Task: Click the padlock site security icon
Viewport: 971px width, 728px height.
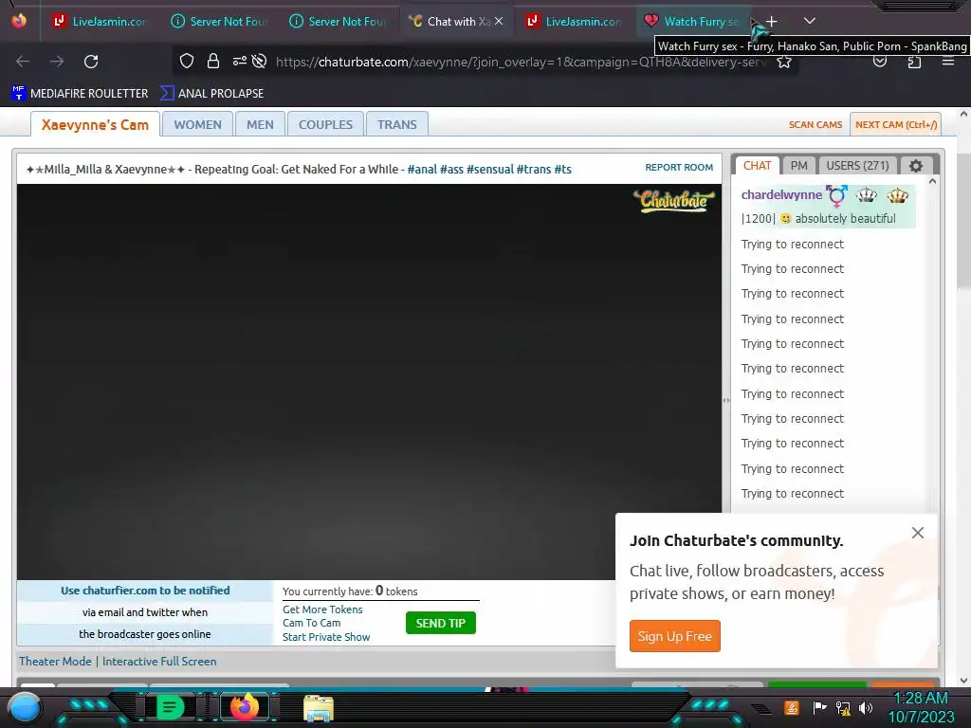Action: click(x=213, y=61)
